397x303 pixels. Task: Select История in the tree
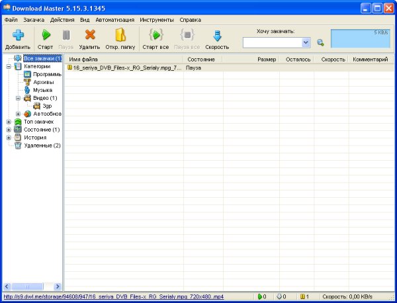pos(35,138)
